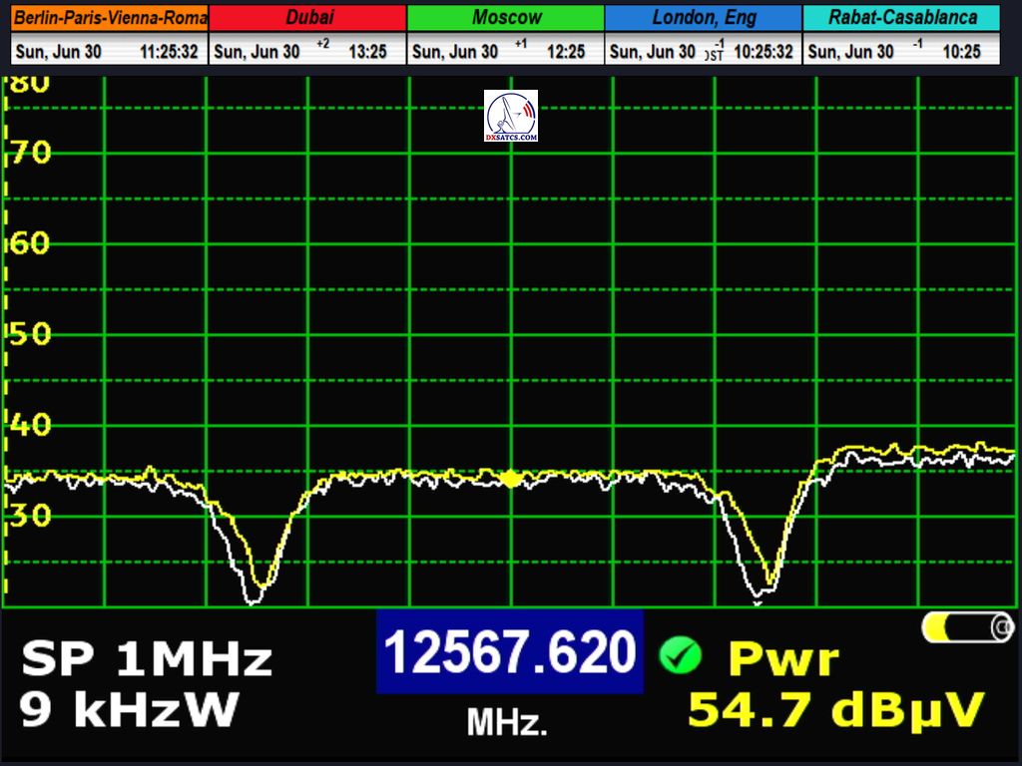This screenshot has width=1022, height=766.
Task: Click the 9 kHzW bandwidth setting
Action: (x=129, y=710)
